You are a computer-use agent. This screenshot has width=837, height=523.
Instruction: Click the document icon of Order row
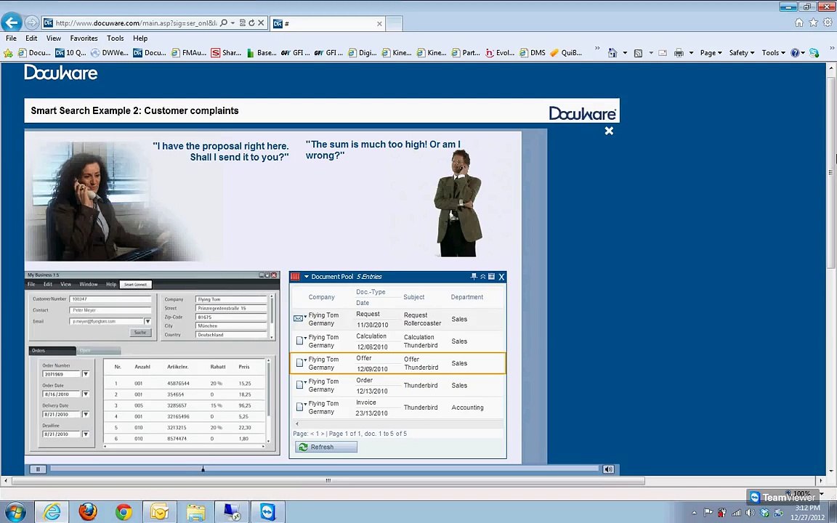(x=299, y=385)
